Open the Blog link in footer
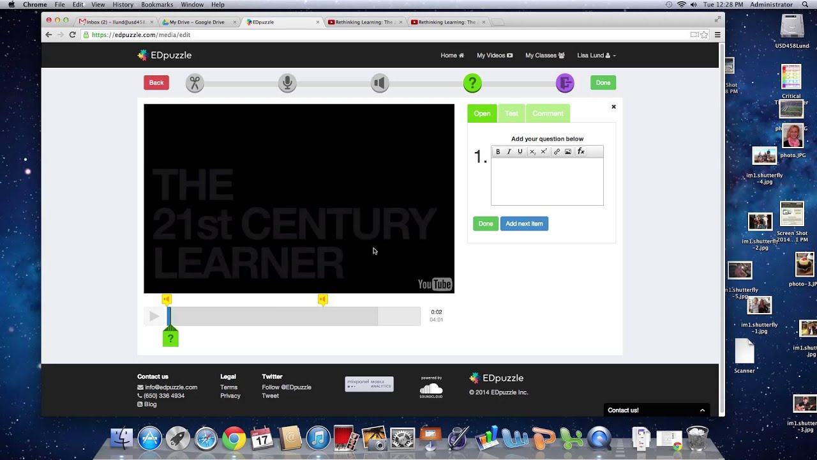 pos(147,404)
